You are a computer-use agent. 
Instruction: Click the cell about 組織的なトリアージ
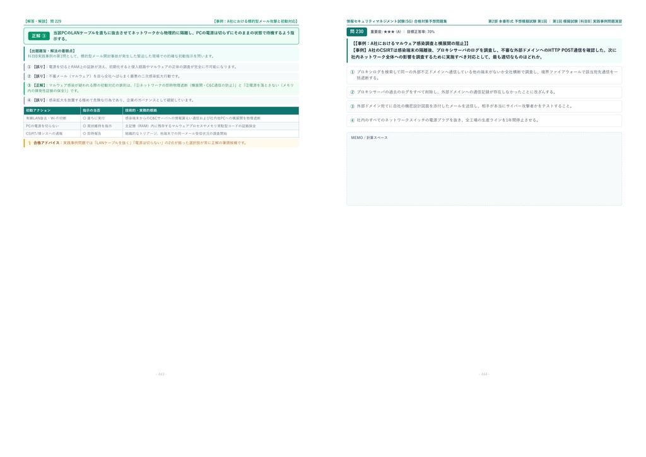click(211, 134)
